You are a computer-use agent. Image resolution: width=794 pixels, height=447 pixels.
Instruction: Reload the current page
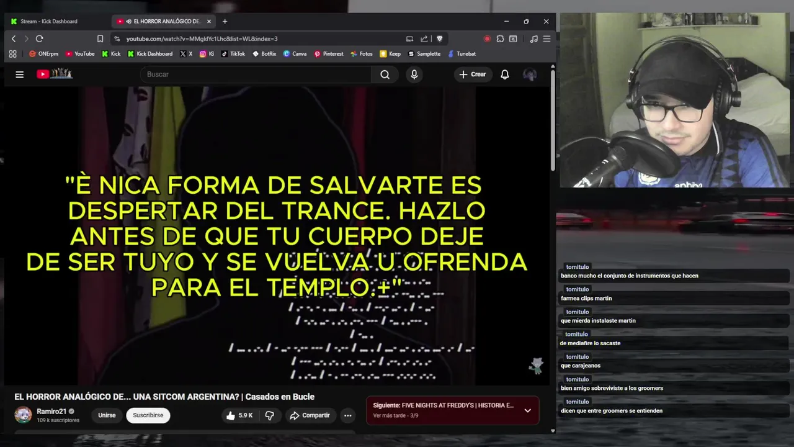(39, 38)
